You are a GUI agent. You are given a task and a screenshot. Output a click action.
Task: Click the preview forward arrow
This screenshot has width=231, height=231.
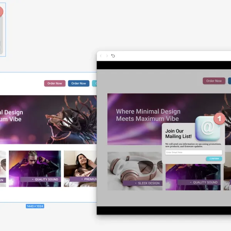click(x=107, y=56)
